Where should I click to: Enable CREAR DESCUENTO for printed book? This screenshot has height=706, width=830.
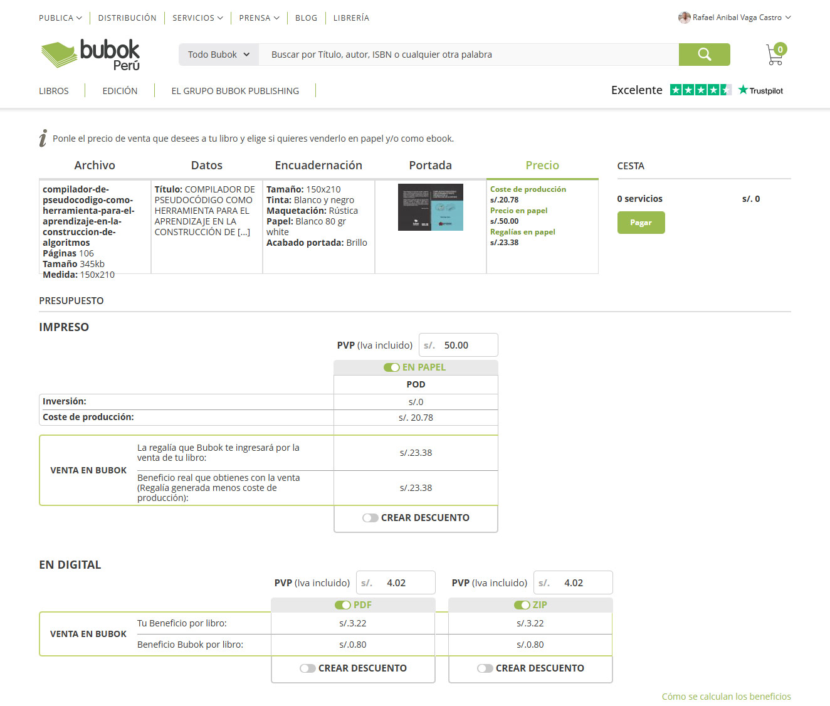pyautogui.click(x=370, y=518)
